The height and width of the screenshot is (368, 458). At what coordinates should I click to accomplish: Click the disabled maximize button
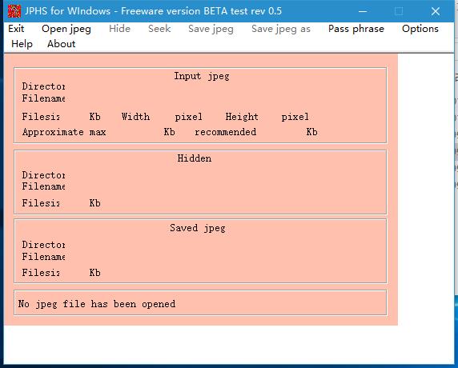click(x=399, y=11)
